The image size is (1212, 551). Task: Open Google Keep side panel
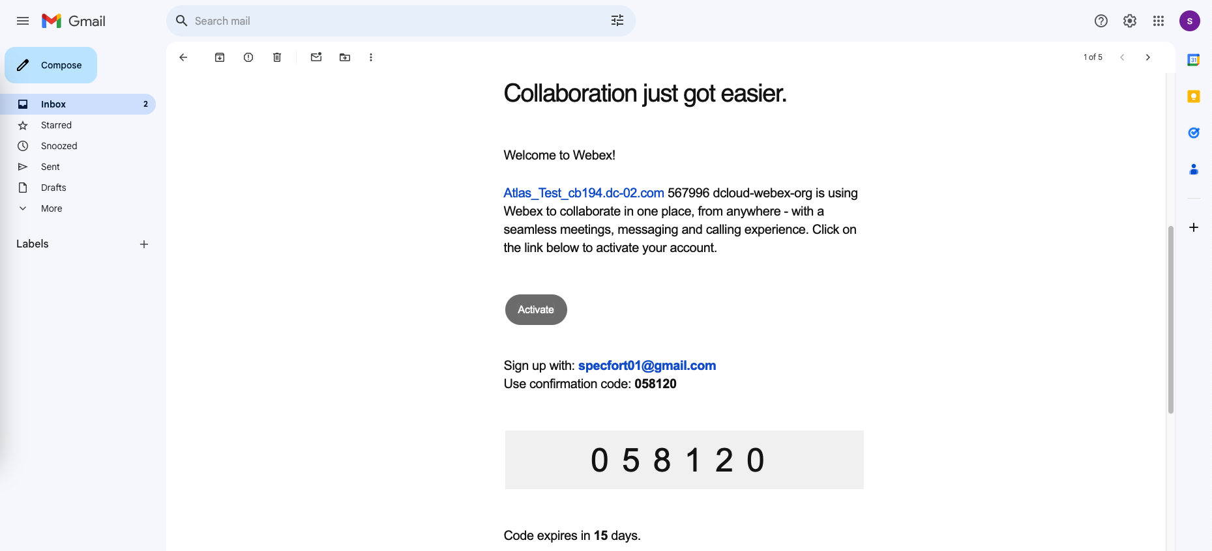pos(1194,96)
